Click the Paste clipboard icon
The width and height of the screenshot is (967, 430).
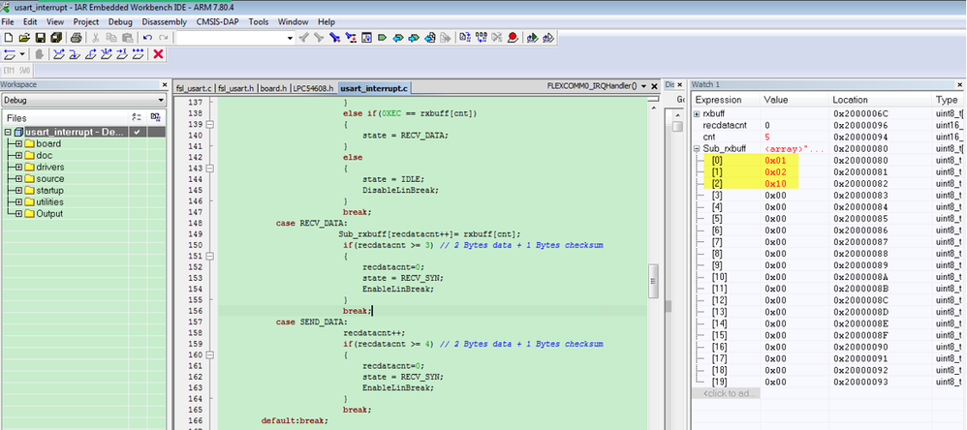[x=128, y=38]
